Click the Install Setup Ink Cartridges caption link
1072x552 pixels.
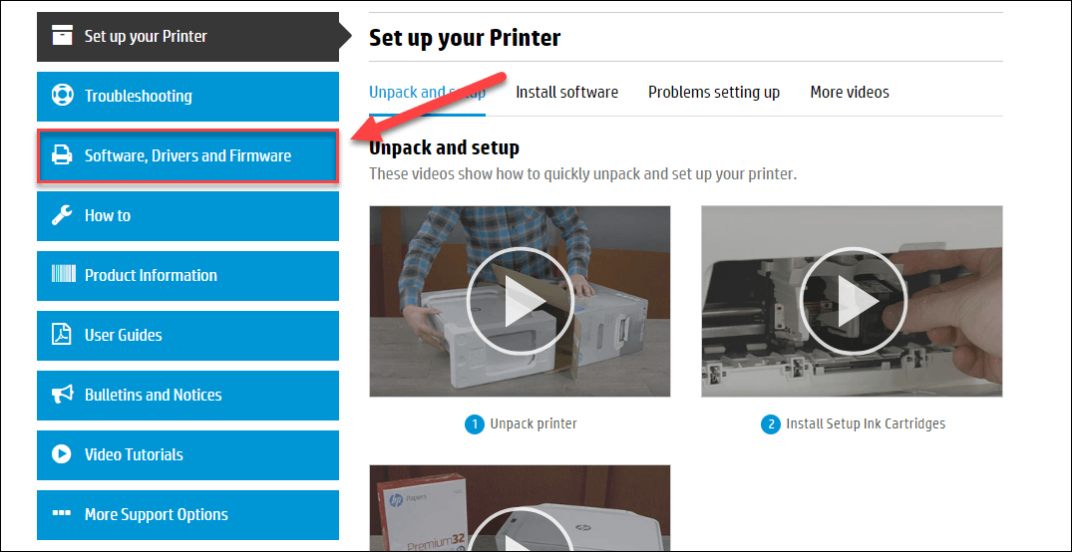click(x=865, y=423)
